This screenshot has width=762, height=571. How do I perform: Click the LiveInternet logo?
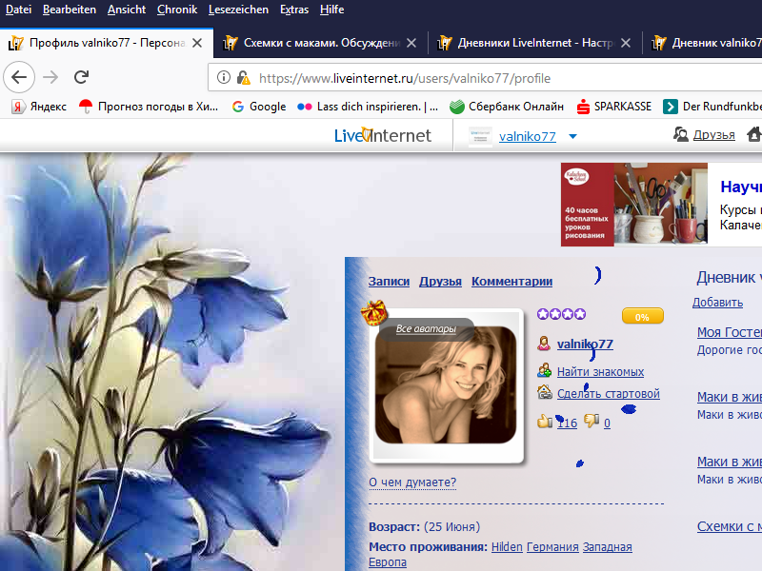[x=383, y=135]
